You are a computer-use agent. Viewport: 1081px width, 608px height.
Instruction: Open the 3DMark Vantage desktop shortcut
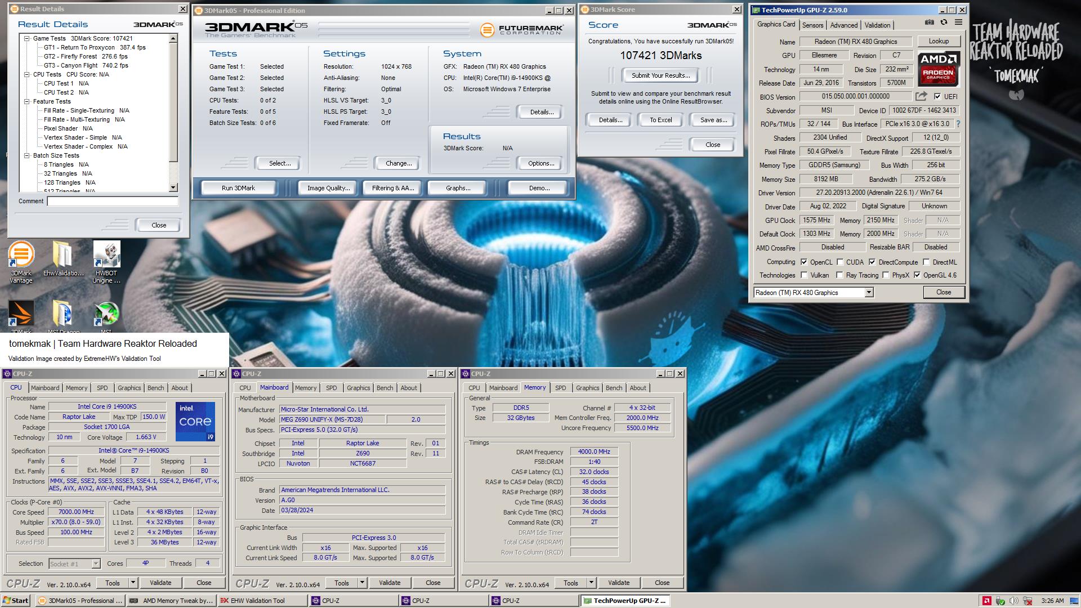click(21, 262)
